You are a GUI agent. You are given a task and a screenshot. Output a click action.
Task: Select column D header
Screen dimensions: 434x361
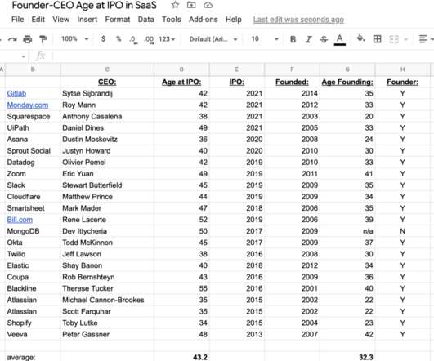(181, 69)
